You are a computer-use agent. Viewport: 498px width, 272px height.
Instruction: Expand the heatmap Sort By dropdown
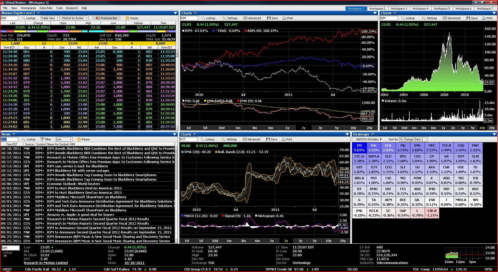tap(414, 139)
